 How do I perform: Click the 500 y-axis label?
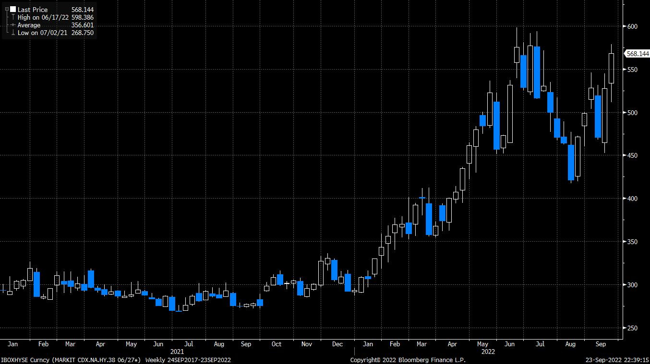point(632,113)
